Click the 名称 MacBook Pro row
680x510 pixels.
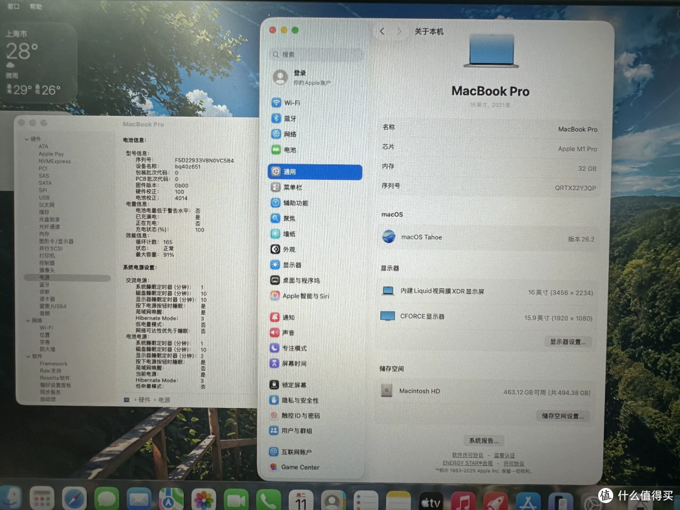(x=489, y=128)
